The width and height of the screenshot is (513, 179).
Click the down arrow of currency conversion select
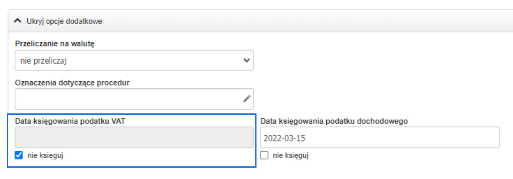(x=247, y=60)
